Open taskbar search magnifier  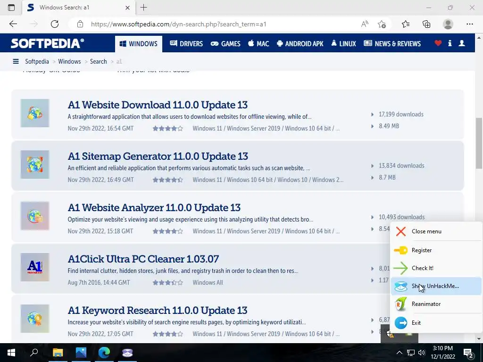[34, 353]
